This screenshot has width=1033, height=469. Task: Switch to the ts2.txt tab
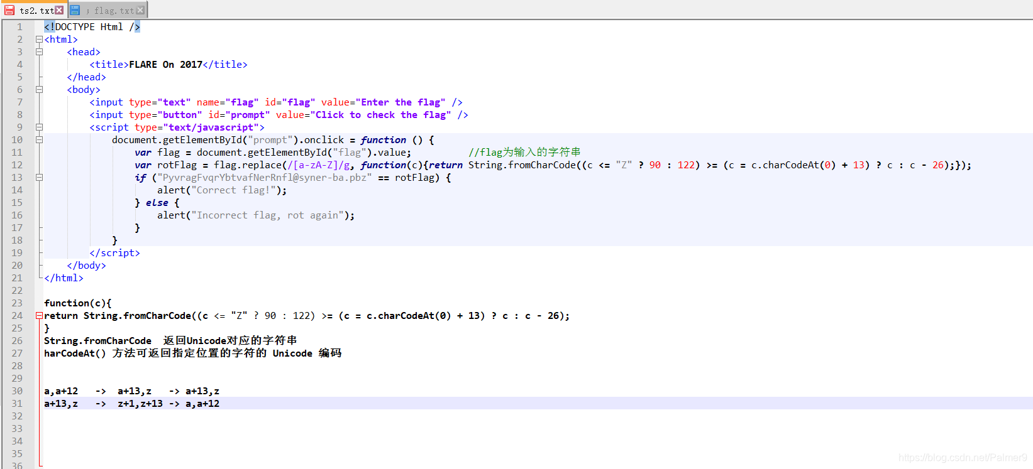(34, 10)
